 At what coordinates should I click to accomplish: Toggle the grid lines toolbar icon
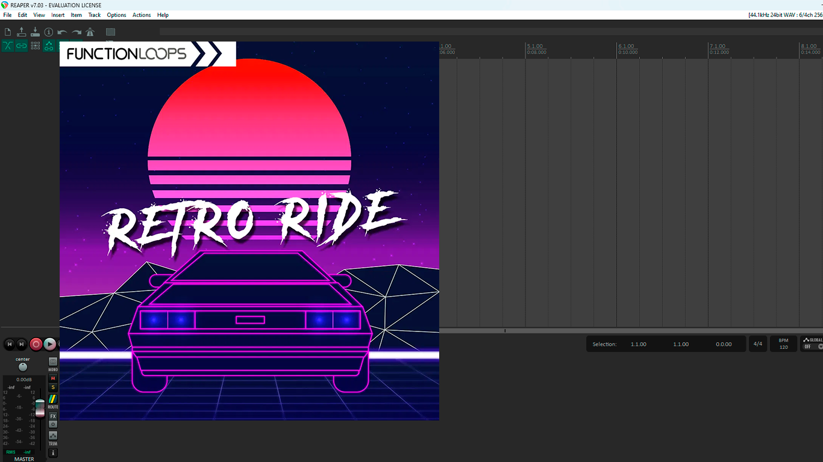[36, 46]
